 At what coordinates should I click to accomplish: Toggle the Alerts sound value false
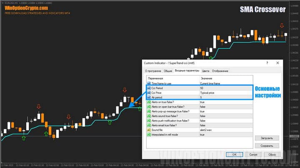[202, 116]
